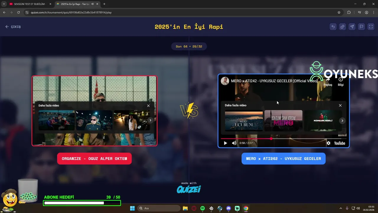
Task: Close the Daha fazla video panel in the MERO video
Action: point(340,105)
